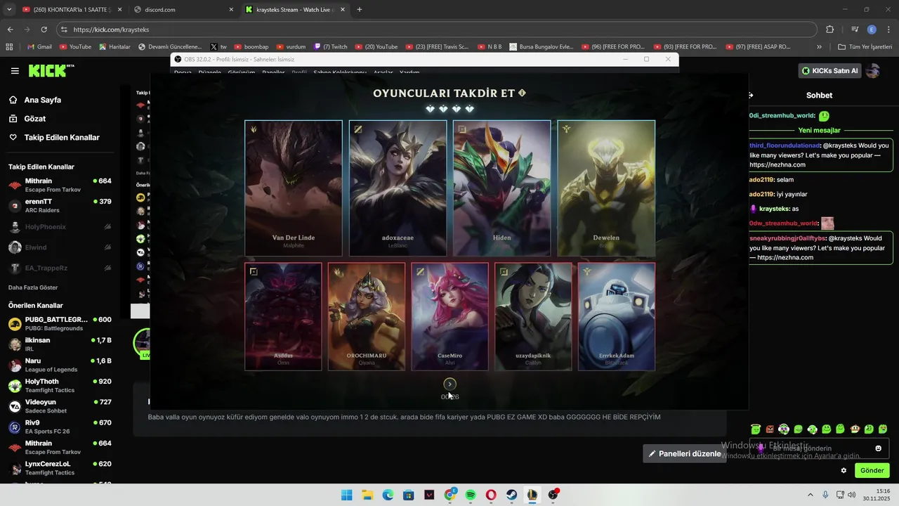Honor Van Der Linde Malphite card
The width and height of the screenshot is (899, 506).
click(294, 188)
